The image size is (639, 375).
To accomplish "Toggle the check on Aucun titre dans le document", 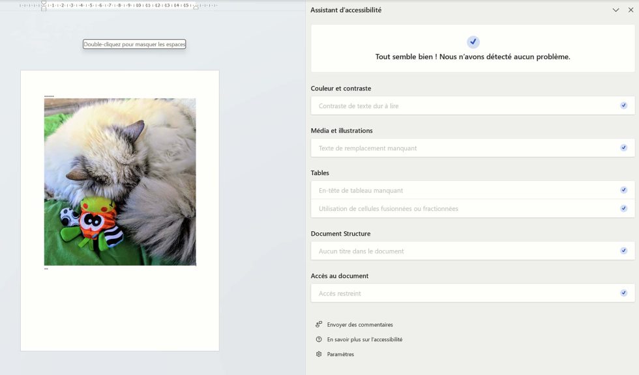I will (624, 250).
